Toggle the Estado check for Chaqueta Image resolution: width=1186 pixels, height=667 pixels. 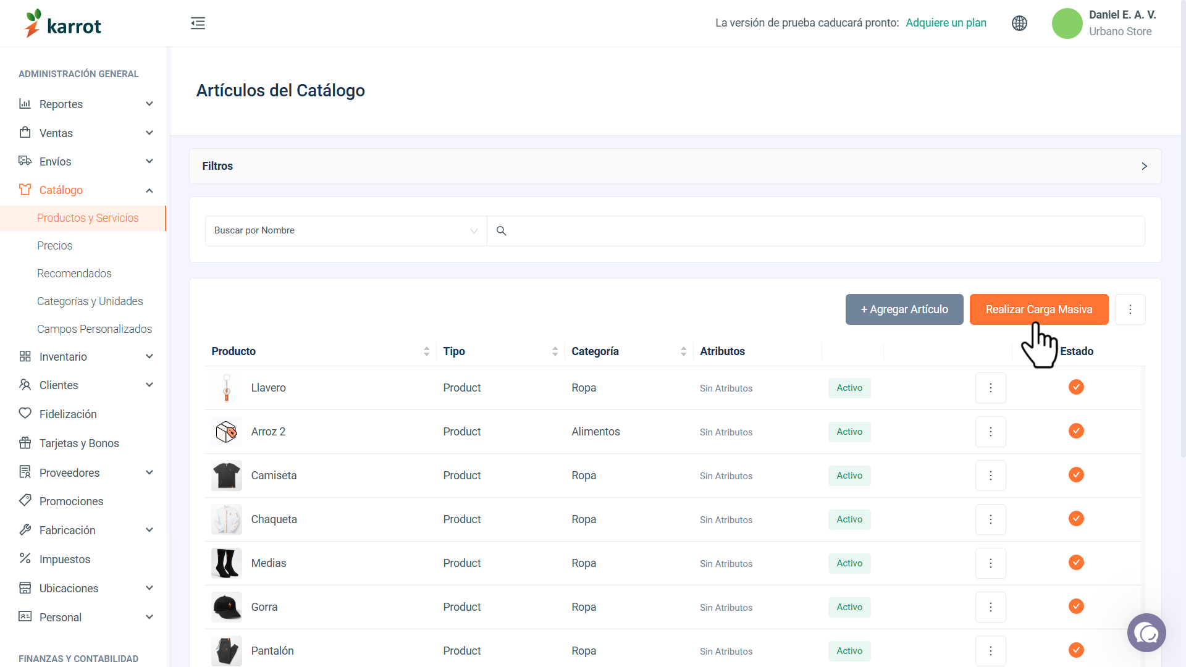[1076, 519]
